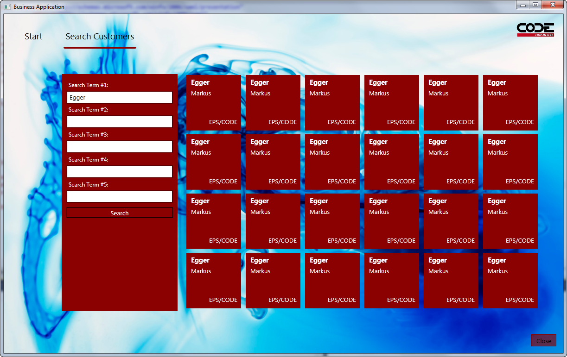Focus the Search Term #2 input box

pos(120,122)
